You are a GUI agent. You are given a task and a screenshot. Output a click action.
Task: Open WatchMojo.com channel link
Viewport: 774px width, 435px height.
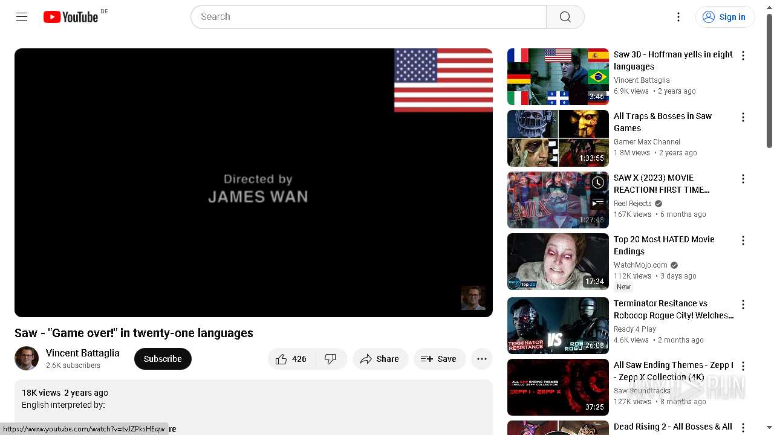640,265
